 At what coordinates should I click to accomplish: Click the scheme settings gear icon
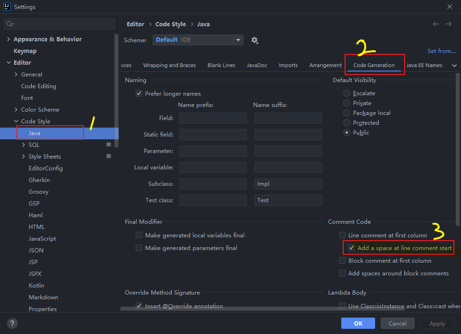pos(254,40)
